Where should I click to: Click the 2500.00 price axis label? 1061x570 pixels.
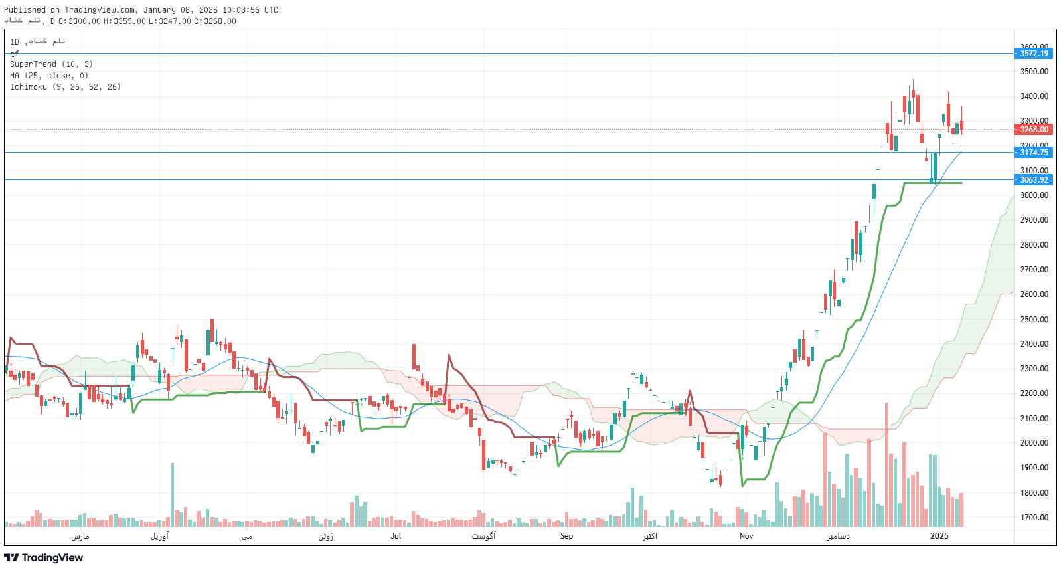tap(1034, 320)
